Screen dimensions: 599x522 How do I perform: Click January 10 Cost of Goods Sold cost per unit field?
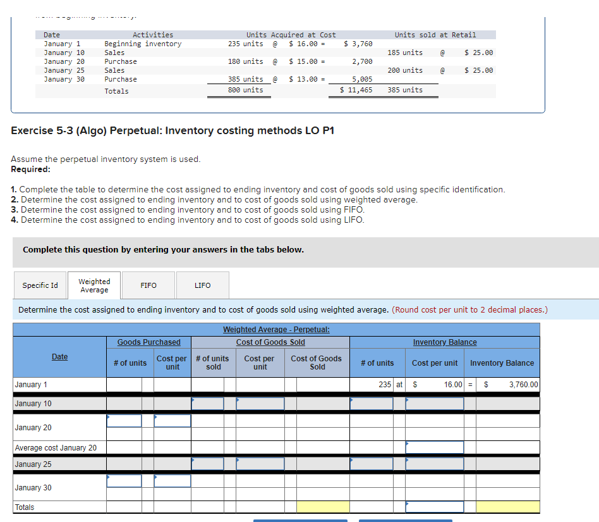click(x=260, y=403)
